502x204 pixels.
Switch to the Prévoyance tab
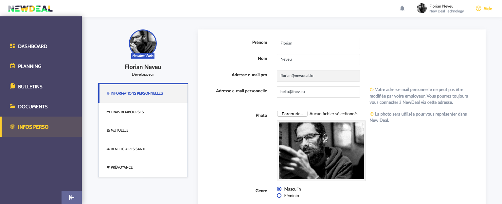[121, 167]
